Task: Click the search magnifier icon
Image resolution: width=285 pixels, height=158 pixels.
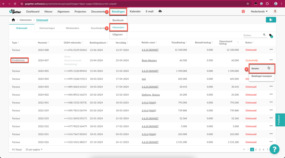Action: tap(264, 35)
